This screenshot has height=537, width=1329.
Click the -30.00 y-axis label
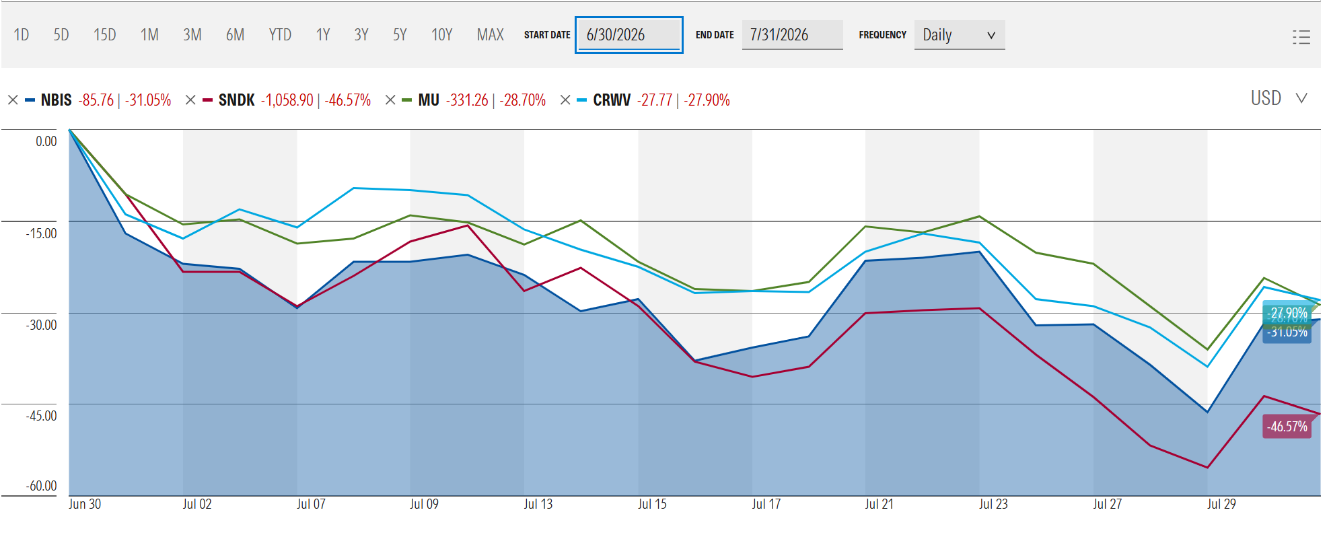[x=42, y=325]
